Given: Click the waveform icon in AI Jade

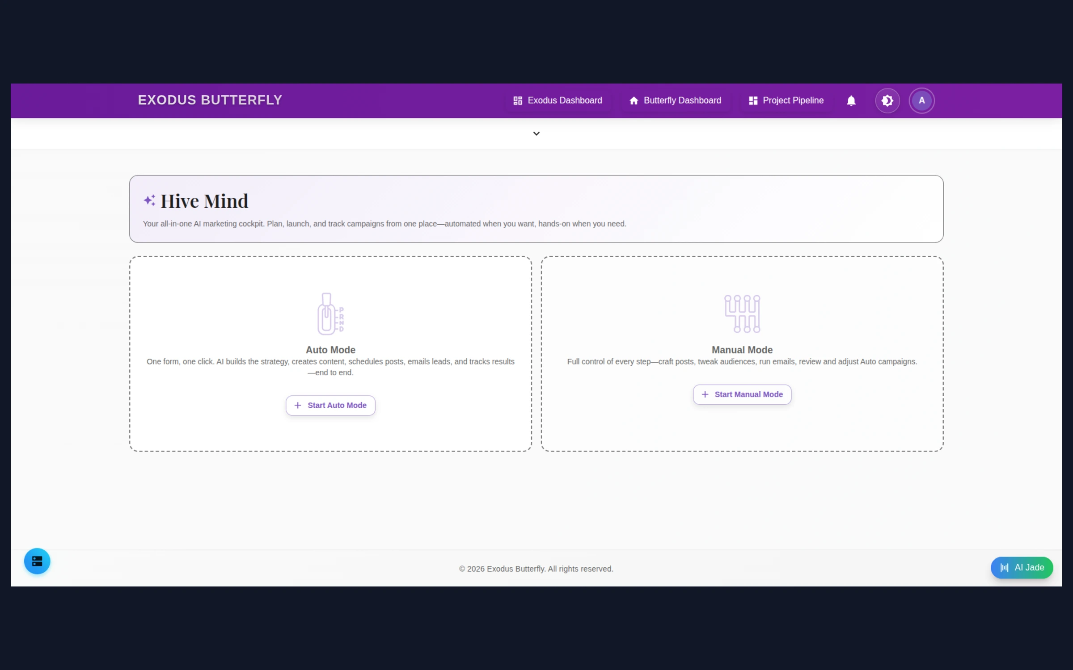Looking at the screenshot, I should click(x=1004, y=567).
